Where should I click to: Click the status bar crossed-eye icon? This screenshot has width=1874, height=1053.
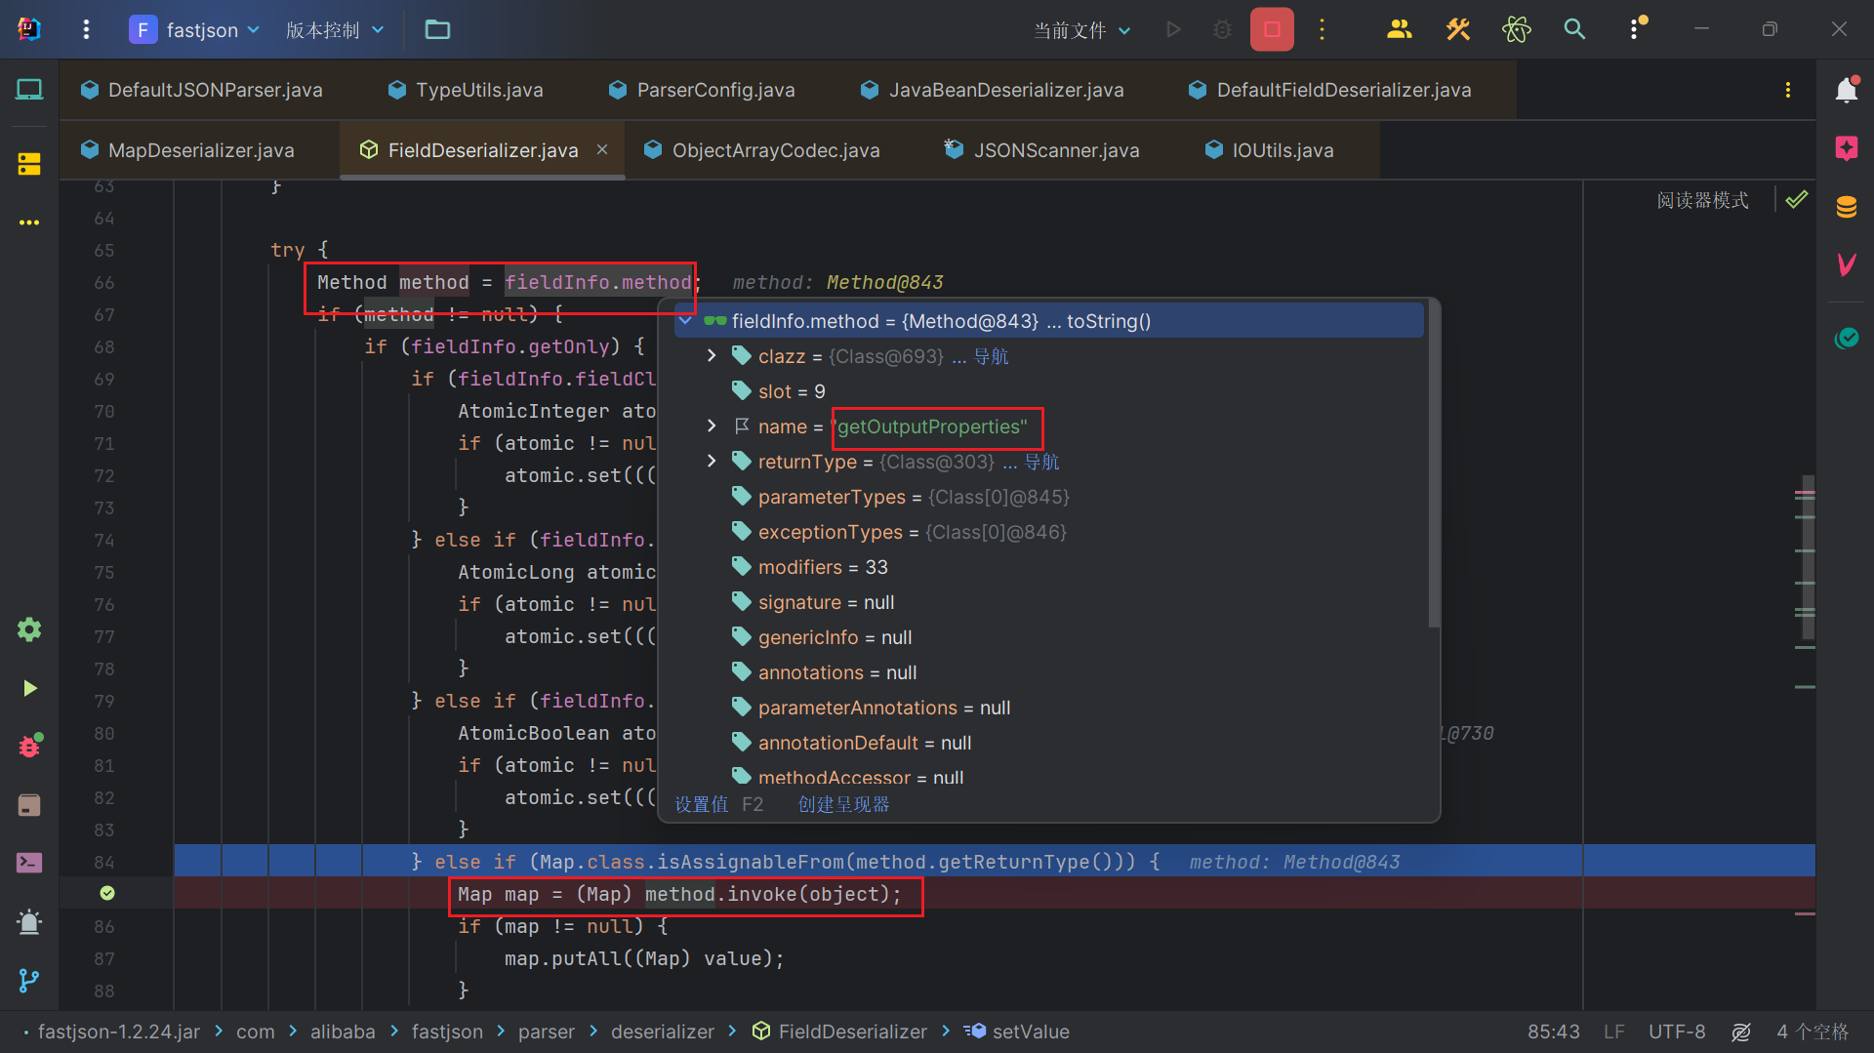pyautogui.click(x=1741, y=1032)
